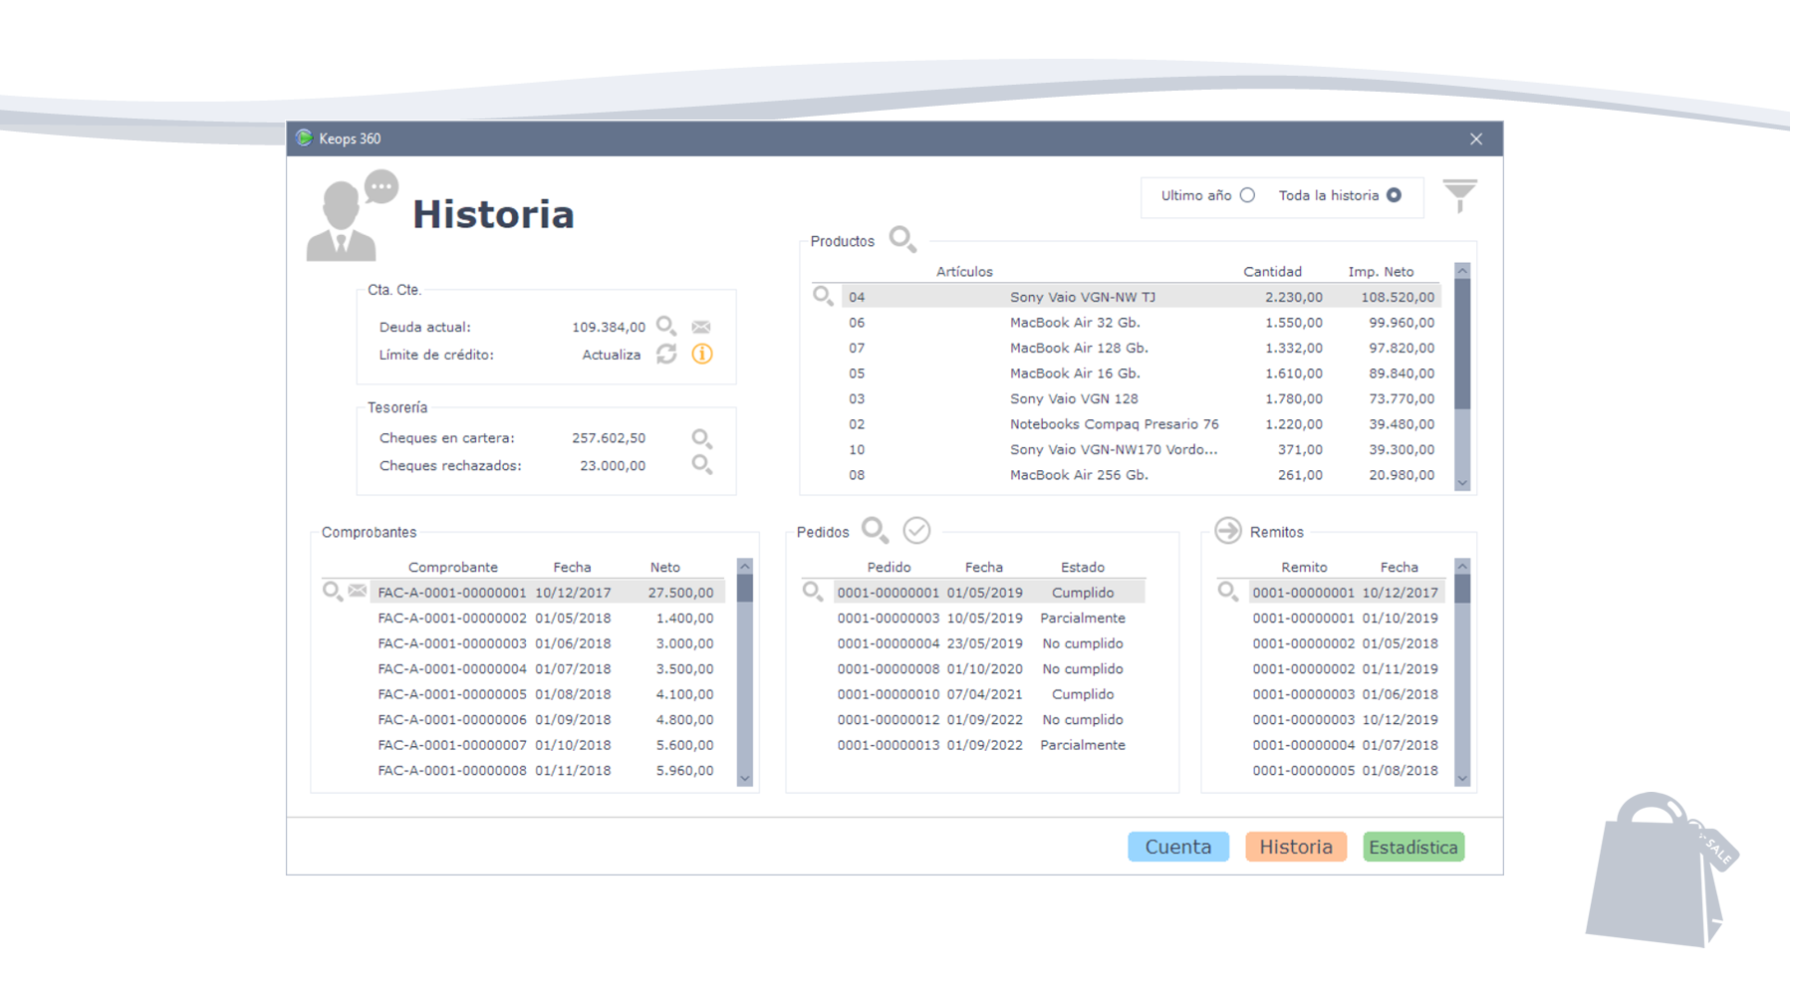The image size is (1793, 996).
Task: Click the magnifier icon beside Deuda actual
Action: tap(666, 326)
